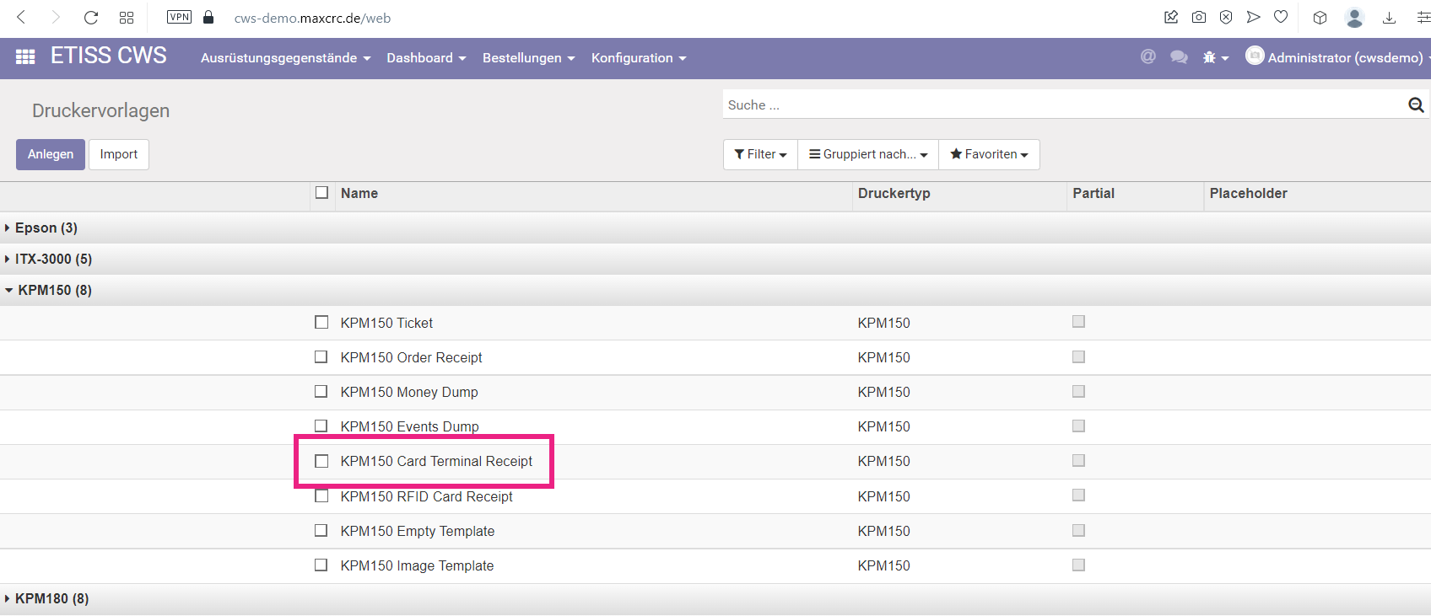Viewport: 1431px width, 616px height.
Task: Open the apps grid menu icon
Action: (x=25, y=56)
